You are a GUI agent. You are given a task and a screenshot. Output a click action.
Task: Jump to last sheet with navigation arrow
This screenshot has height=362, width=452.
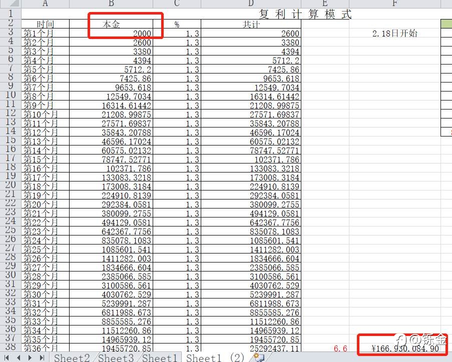(x=42, y=358)
